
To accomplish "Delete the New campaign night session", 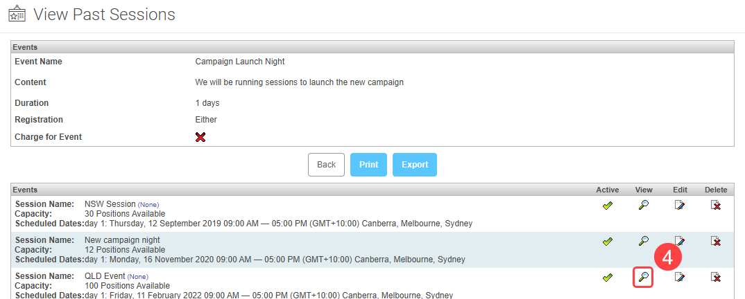I will 716,241.
